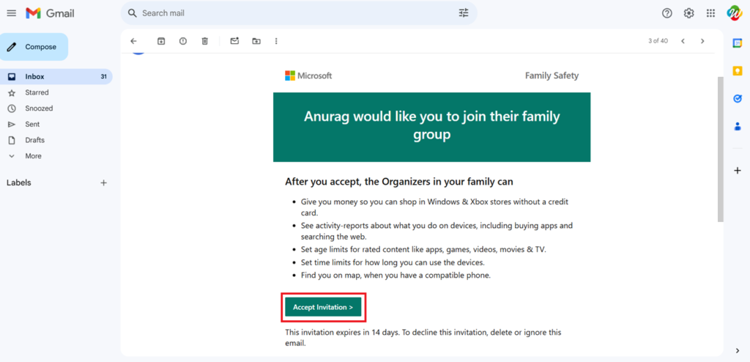Go to the newer email arrow
Image resolution: width=750 pixels, height=362 pixels.
point(683,41)
